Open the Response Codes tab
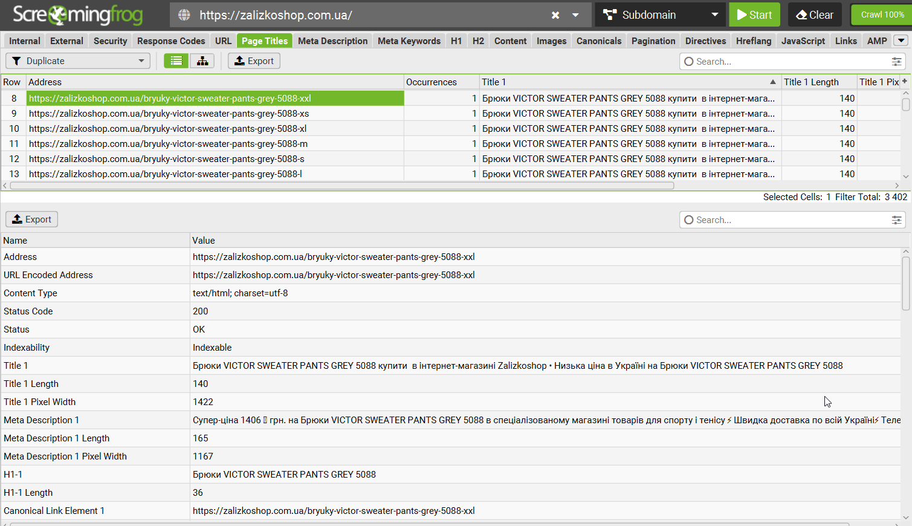 pos(171,41)
